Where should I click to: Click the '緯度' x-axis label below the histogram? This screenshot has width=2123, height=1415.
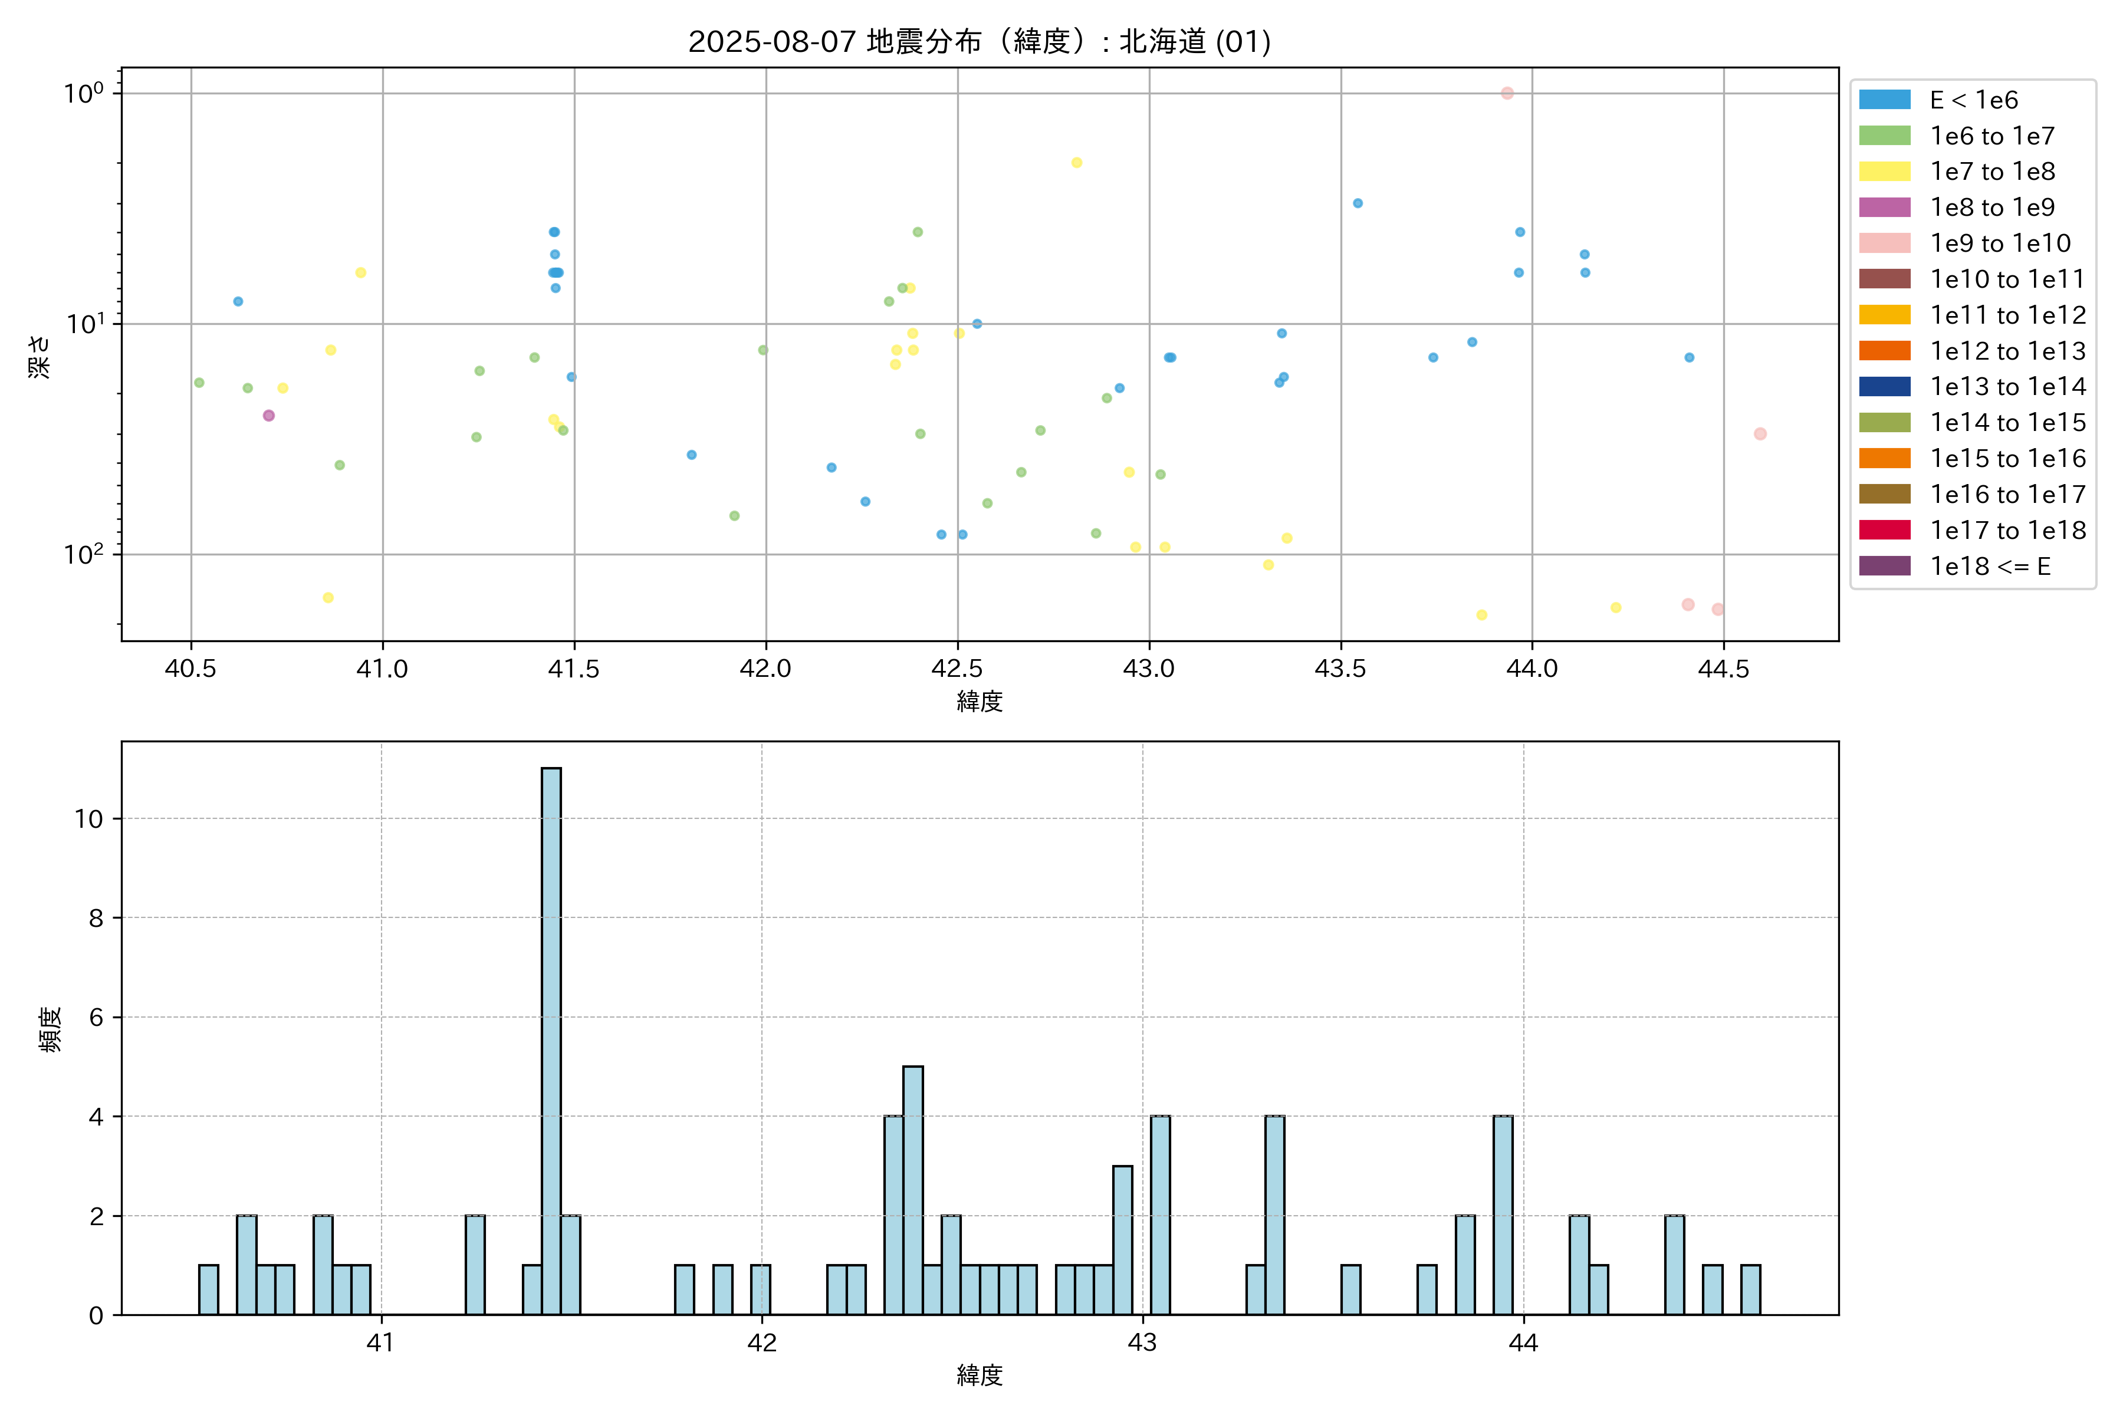[980, 1375]
